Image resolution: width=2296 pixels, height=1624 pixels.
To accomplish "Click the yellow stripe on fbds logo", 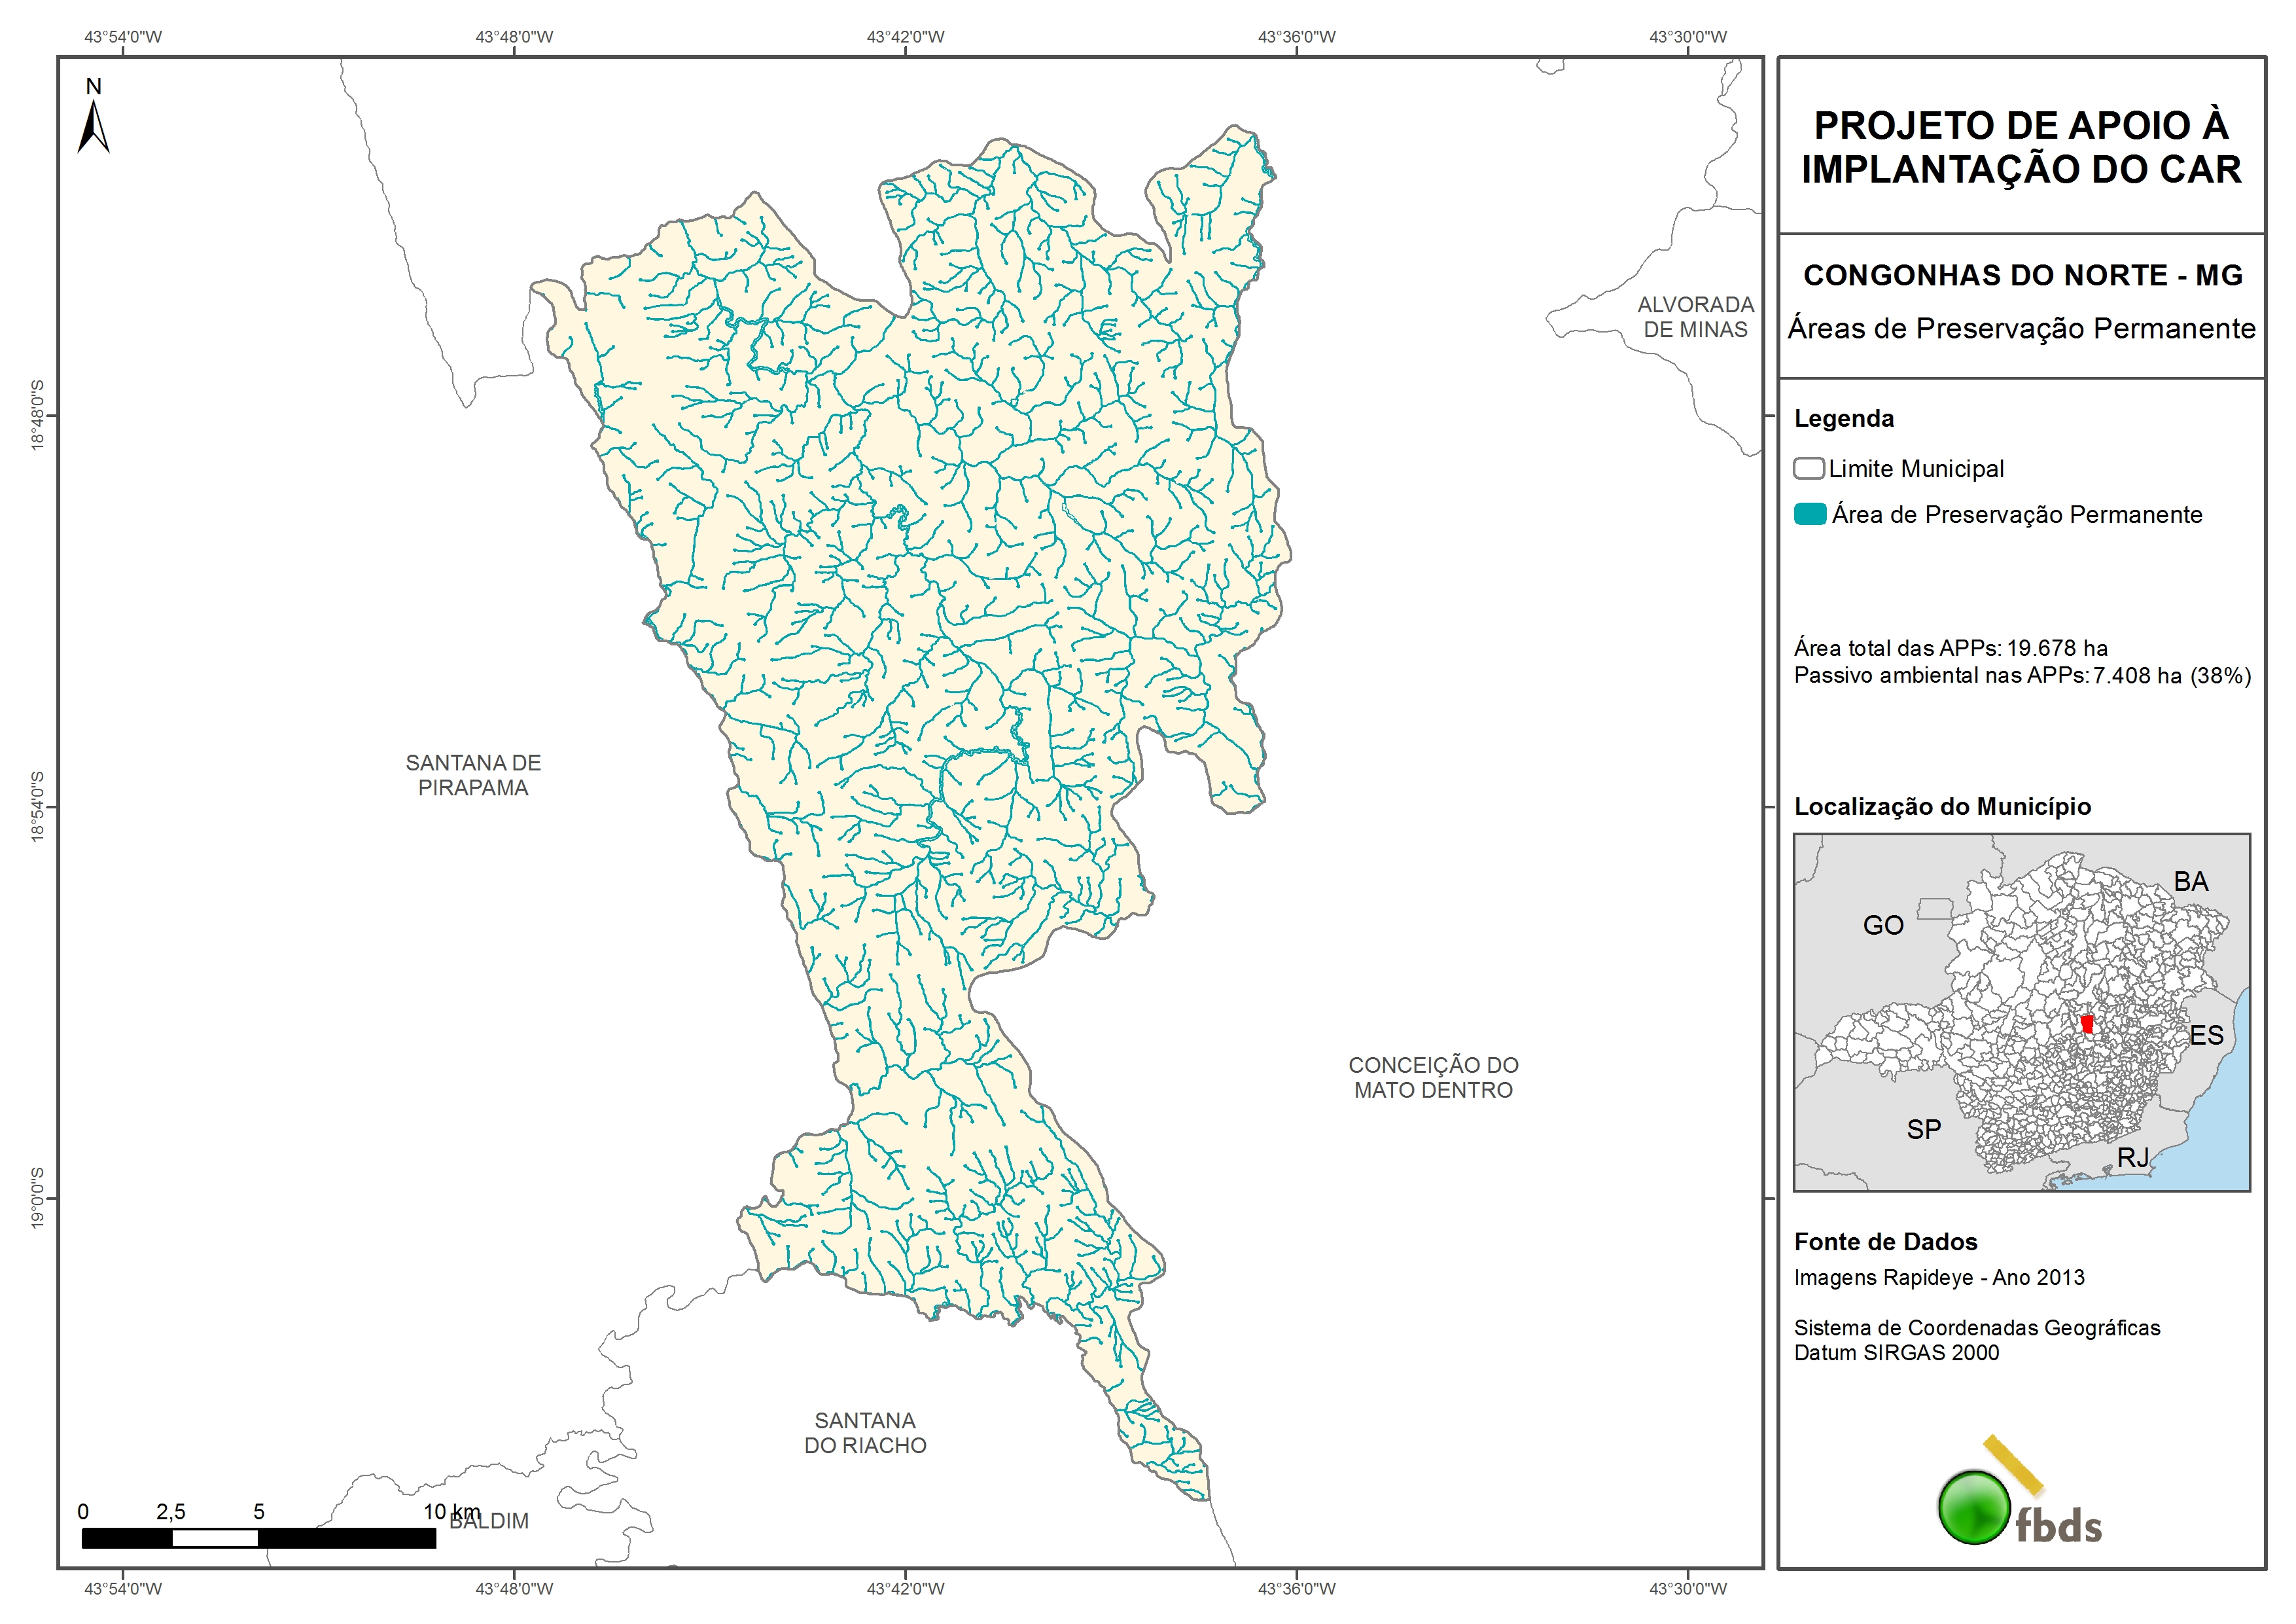I will 2013,1464.
